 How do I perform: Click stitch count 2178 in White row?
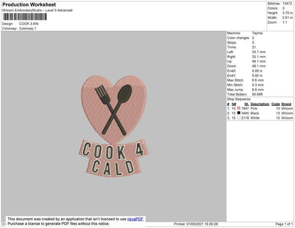click(245, 118)
